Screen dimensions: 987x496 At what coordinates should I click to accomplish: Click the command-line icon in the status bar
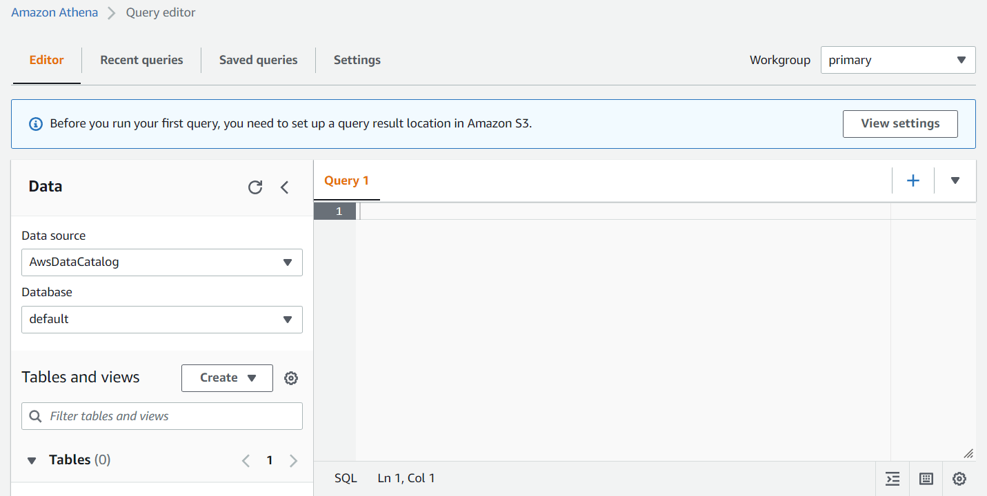[893, 478]
